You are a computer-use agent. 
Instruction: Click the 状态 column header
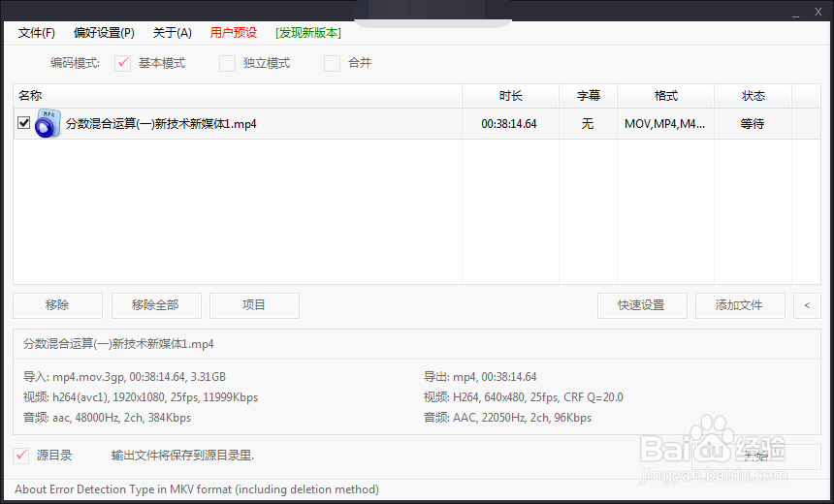[x=754, y=96]
